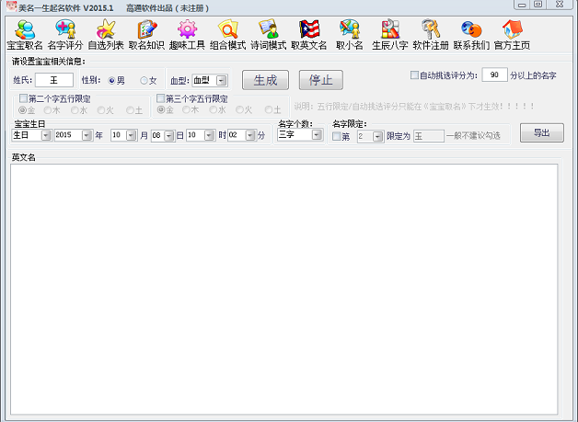Click the 姓氏 surname input field
The height and width of the screenshot is (422, 578).
click(54, 80)
